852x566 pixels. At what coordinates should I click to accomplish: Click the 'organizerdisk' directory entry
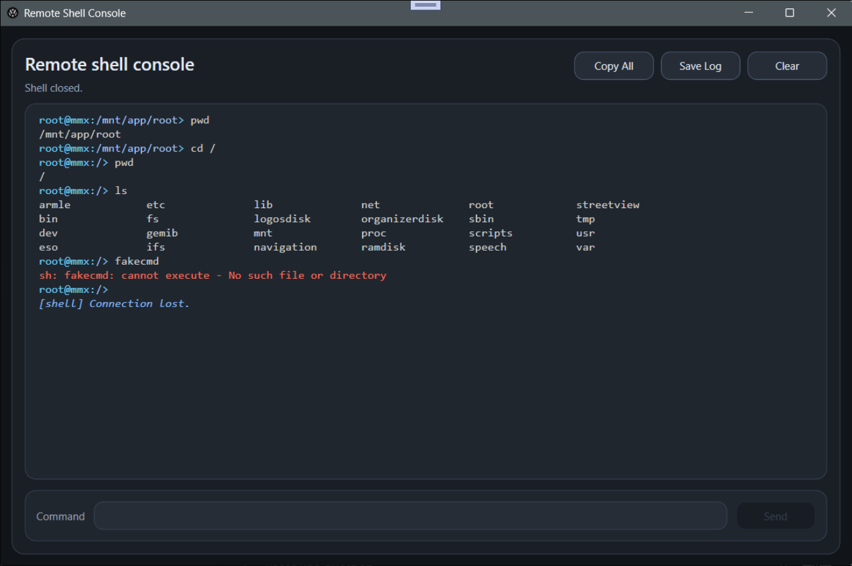402,218
